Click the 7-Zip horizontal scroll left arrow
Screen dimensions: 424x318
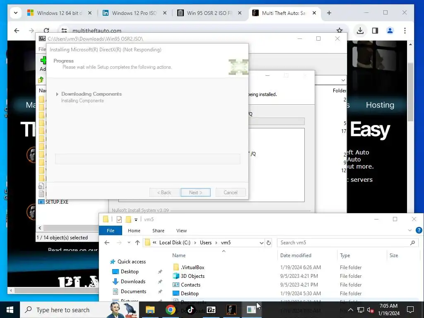coord(40,228)
